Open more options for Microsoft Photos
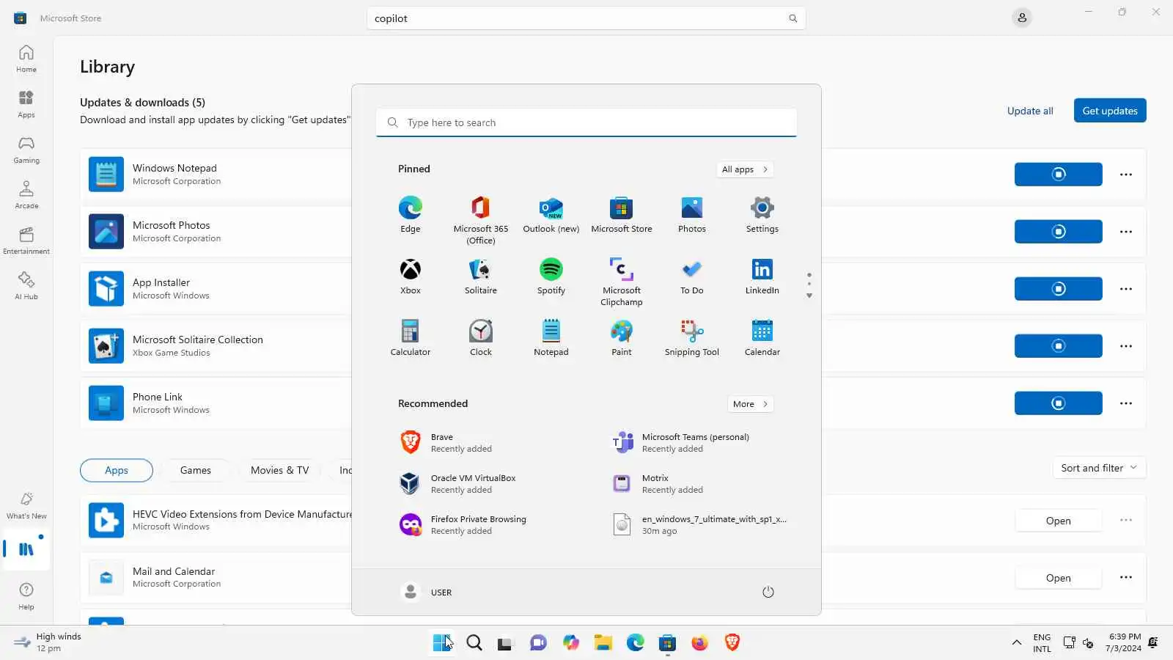1173x660 pixels. pos(1126,232)
